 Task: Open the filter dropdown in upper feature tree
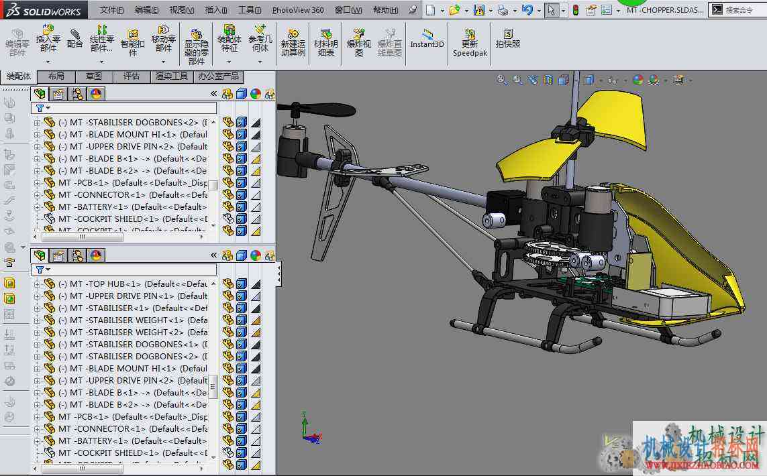tap(42, 108)
